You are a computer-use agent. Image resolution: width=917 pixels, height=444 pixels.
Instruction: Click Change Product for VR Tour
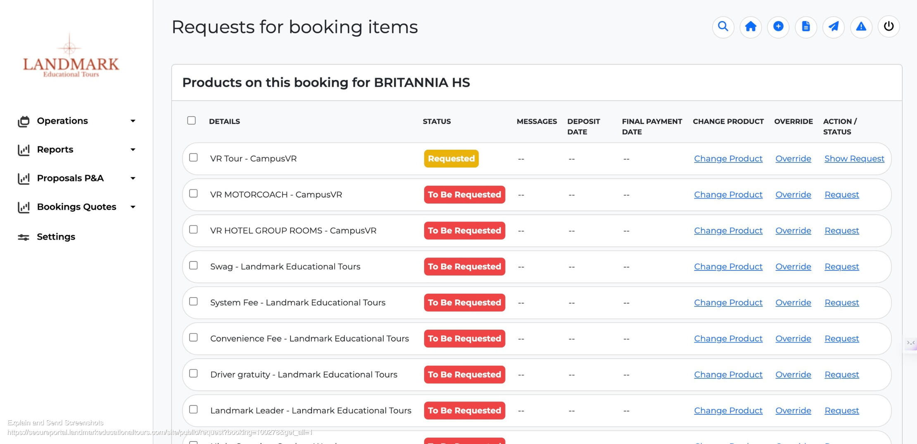(728, 159)
